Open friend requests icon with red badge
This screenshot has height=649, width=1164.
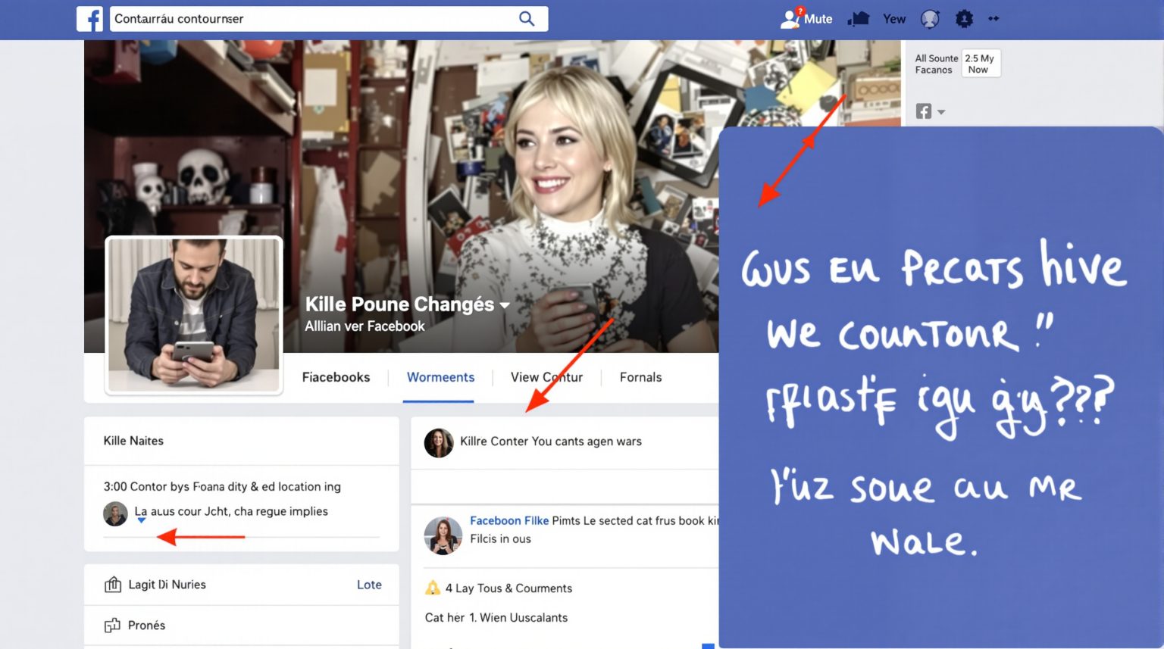click(x=790, y=19)
